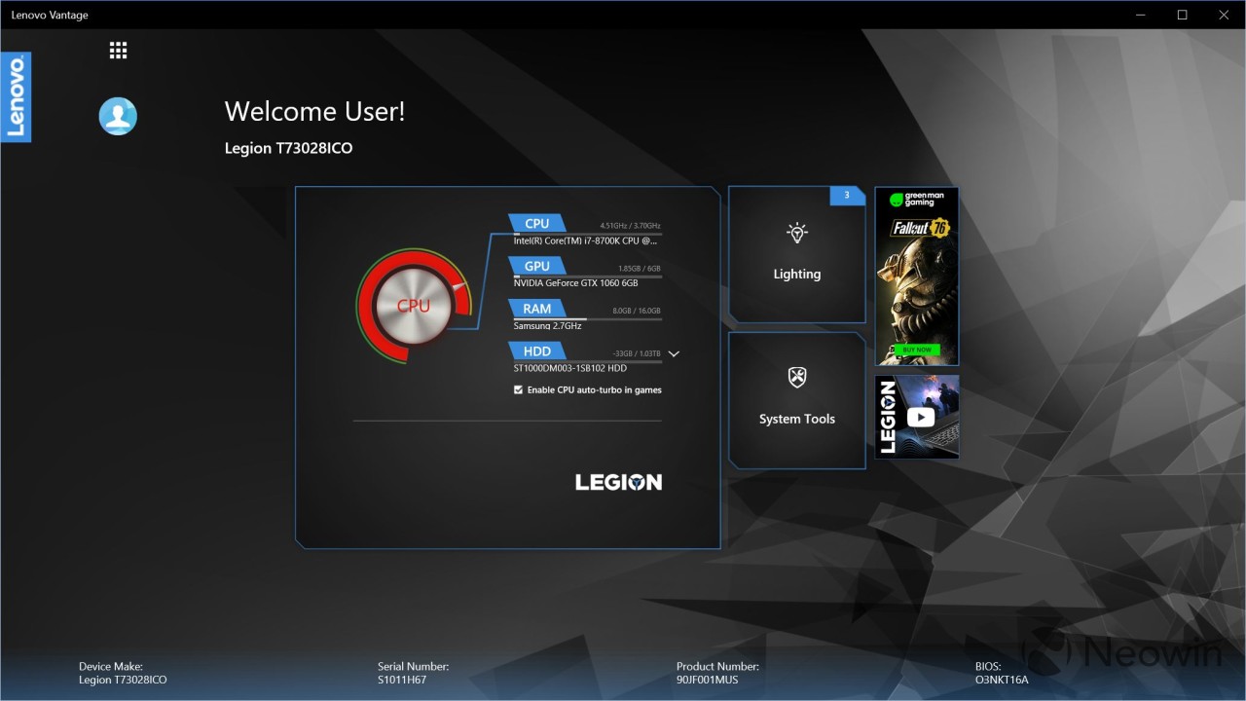Open the apps grid menu icon
The width and height of the screenshot is (1246, 701).
[x=118, y=51]
